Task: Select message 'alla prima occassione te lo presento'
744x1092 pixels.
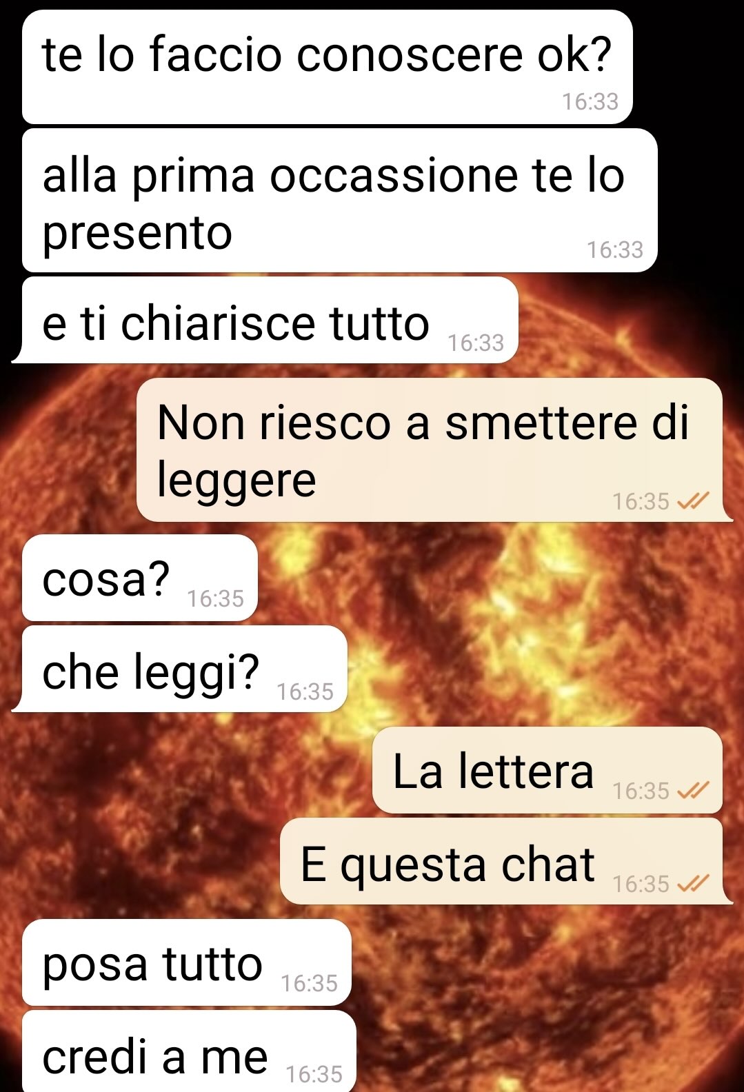Action: 340,201
